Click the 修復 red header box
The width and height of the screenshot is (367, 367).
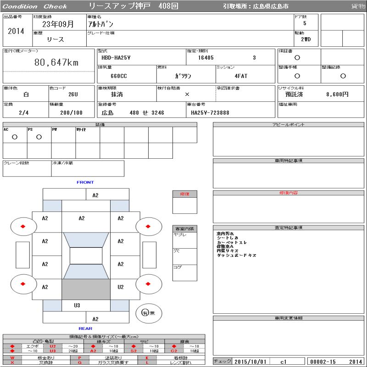coord(185,194)
